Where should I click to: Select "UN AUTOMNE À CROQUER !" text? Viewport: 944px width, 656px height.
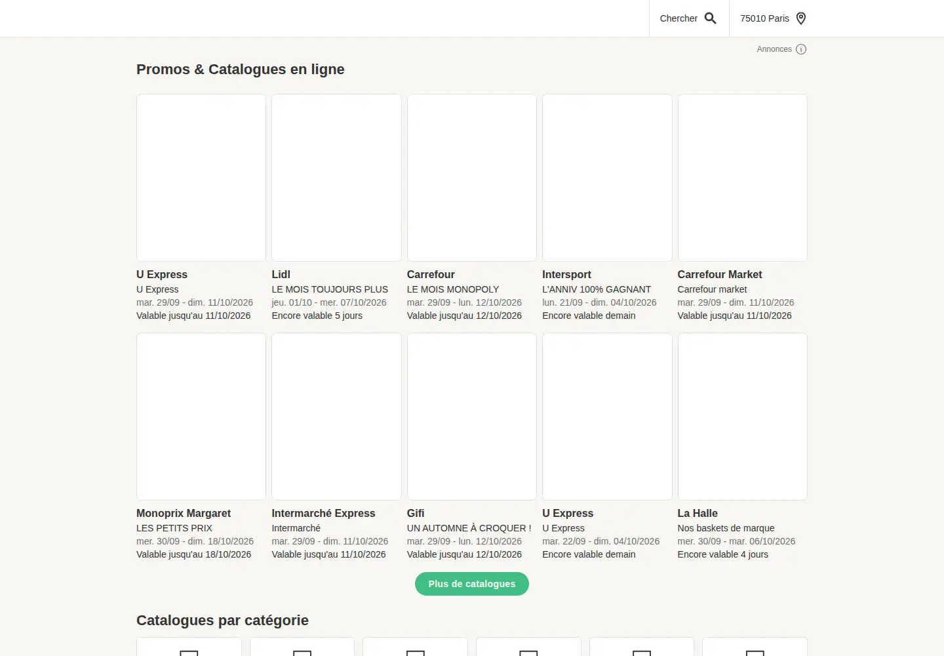point(469,528)
